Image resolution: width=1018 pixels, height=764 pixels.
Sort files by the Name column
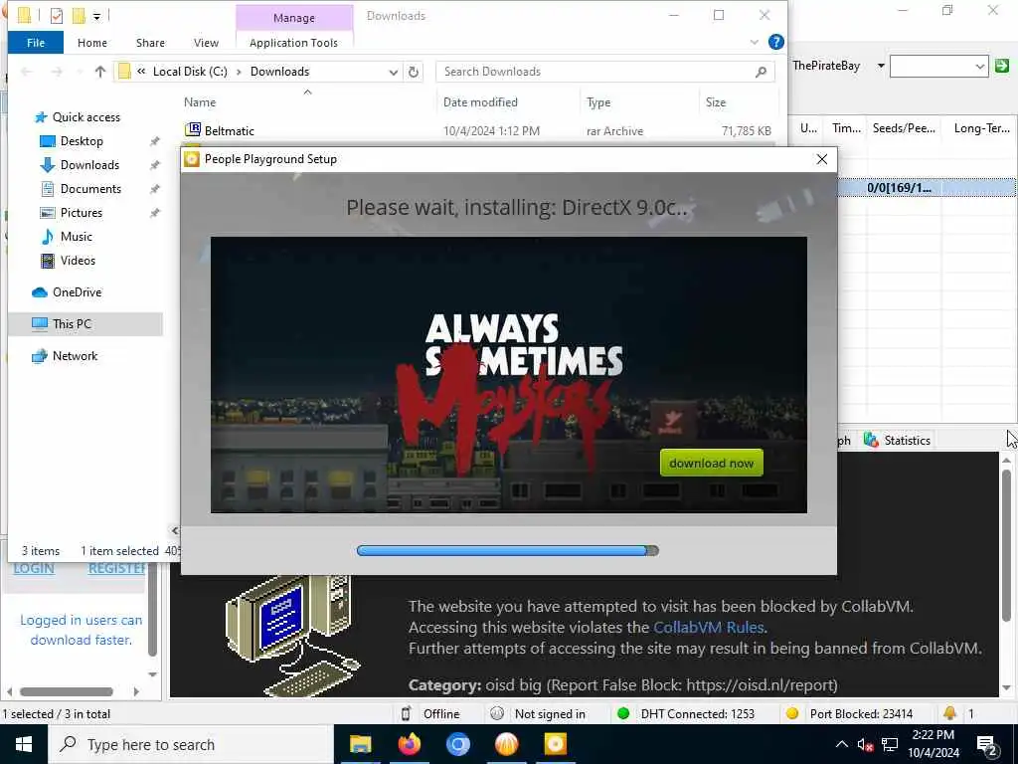pos(200,102)
